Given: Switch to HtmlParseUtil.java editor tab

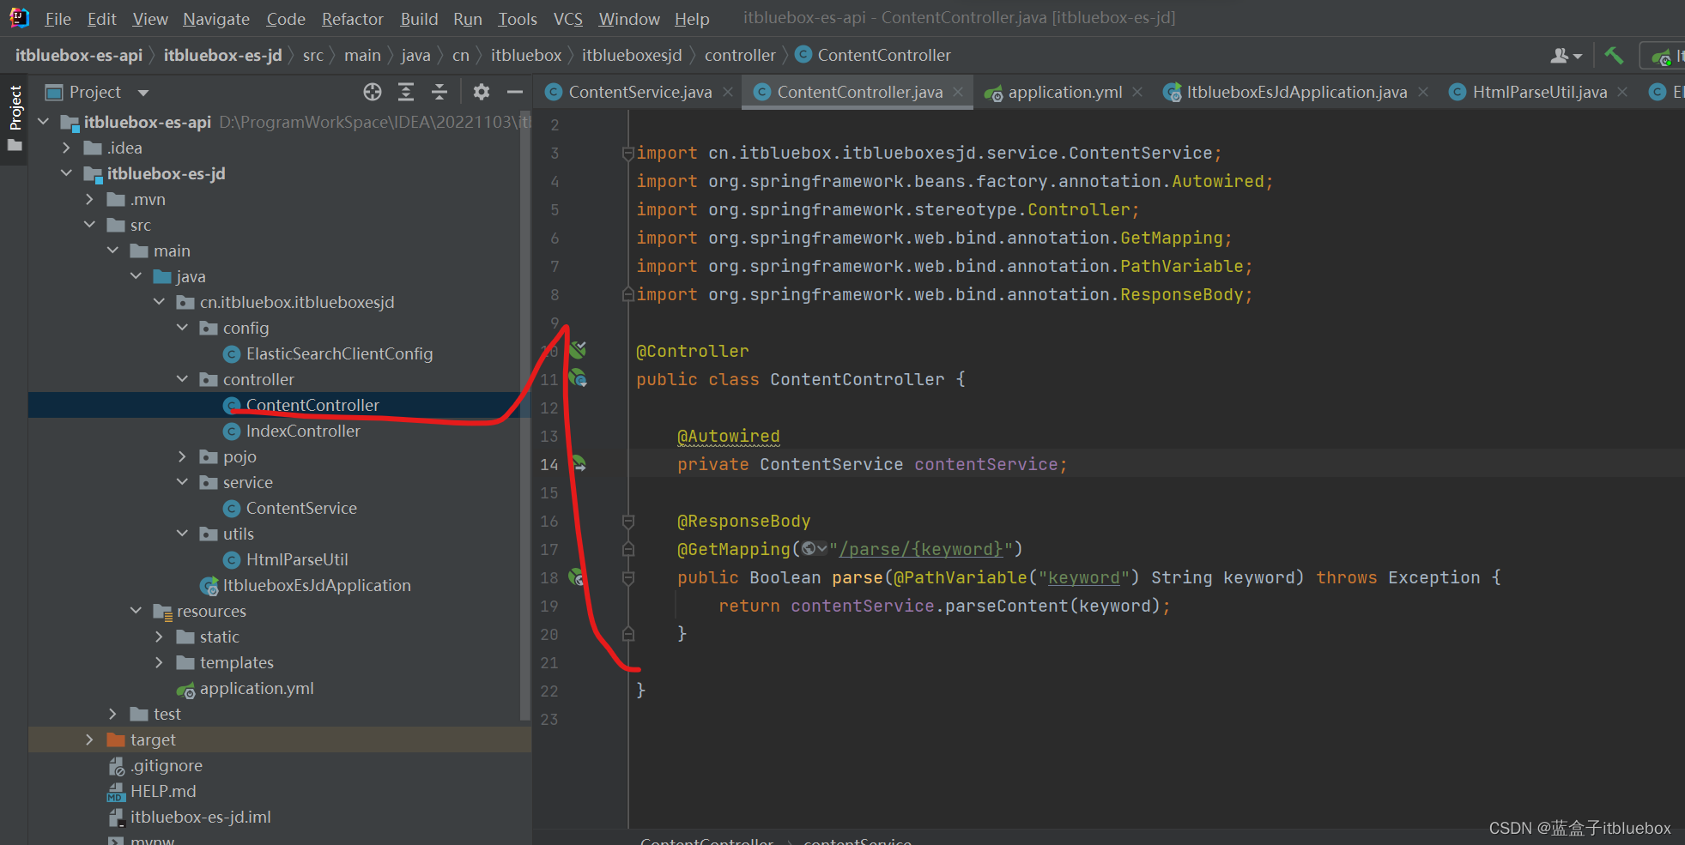Looking at the screenshot, I should pos(1539,92).
